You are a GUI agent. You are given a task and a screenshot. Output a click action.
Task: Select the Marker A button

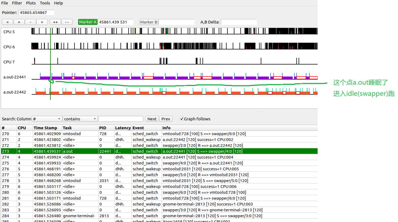point(88,22)
